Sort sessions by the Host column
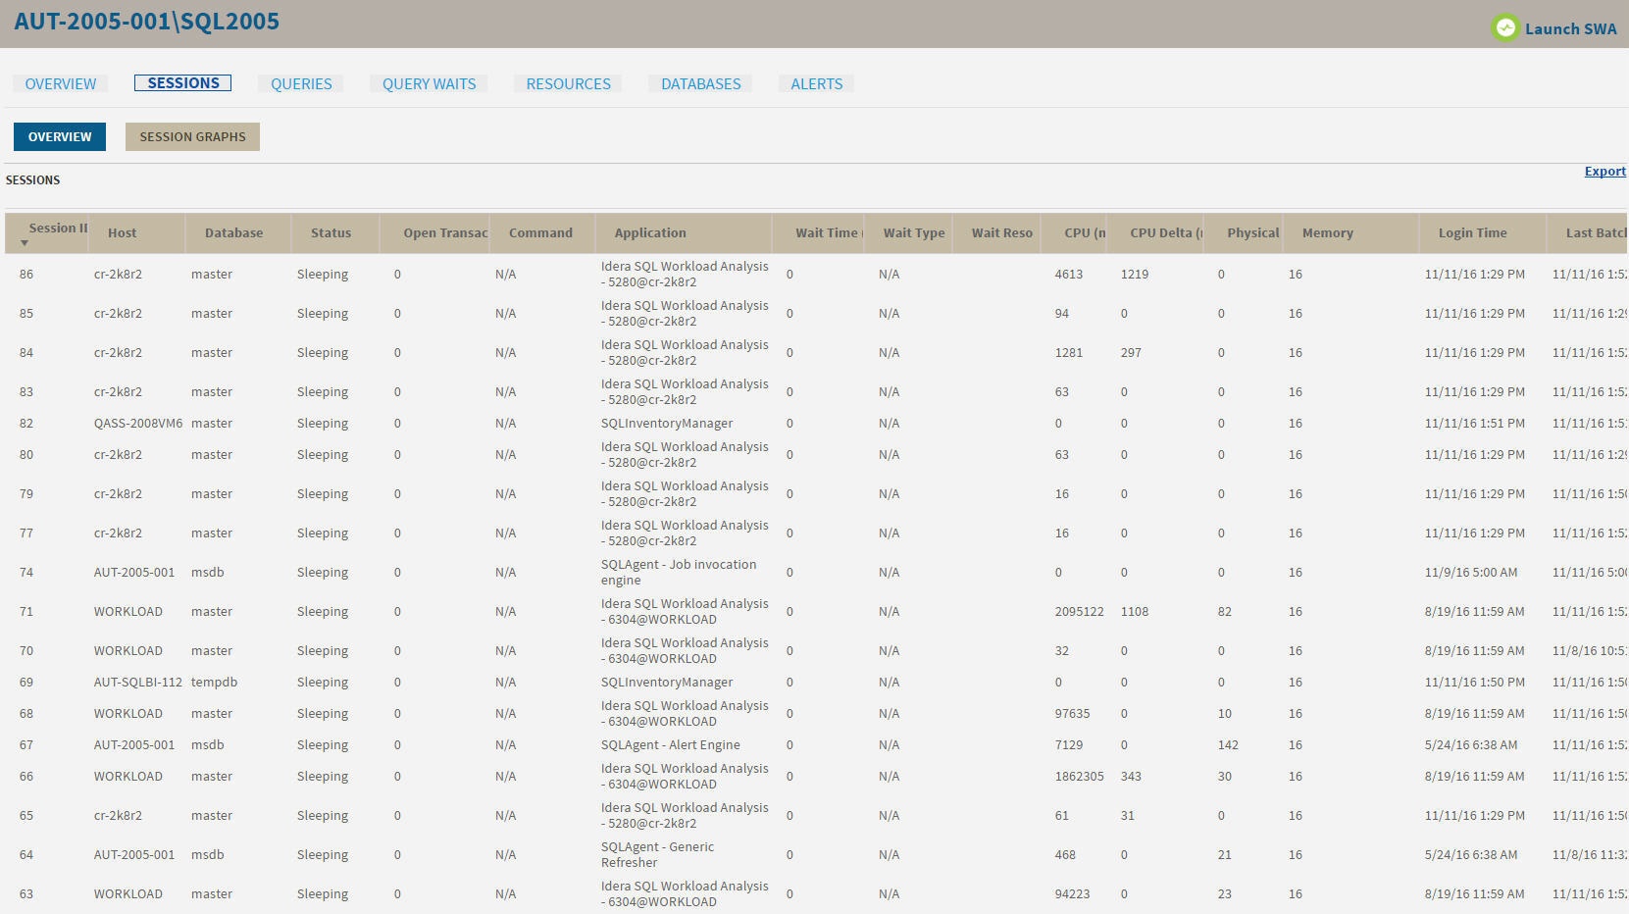The width and height of the screenshot is (1629, 914). [123, 233]
